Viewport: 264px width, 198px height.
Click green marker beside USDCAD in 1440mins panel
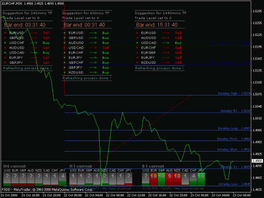click(x=137, y=43)
